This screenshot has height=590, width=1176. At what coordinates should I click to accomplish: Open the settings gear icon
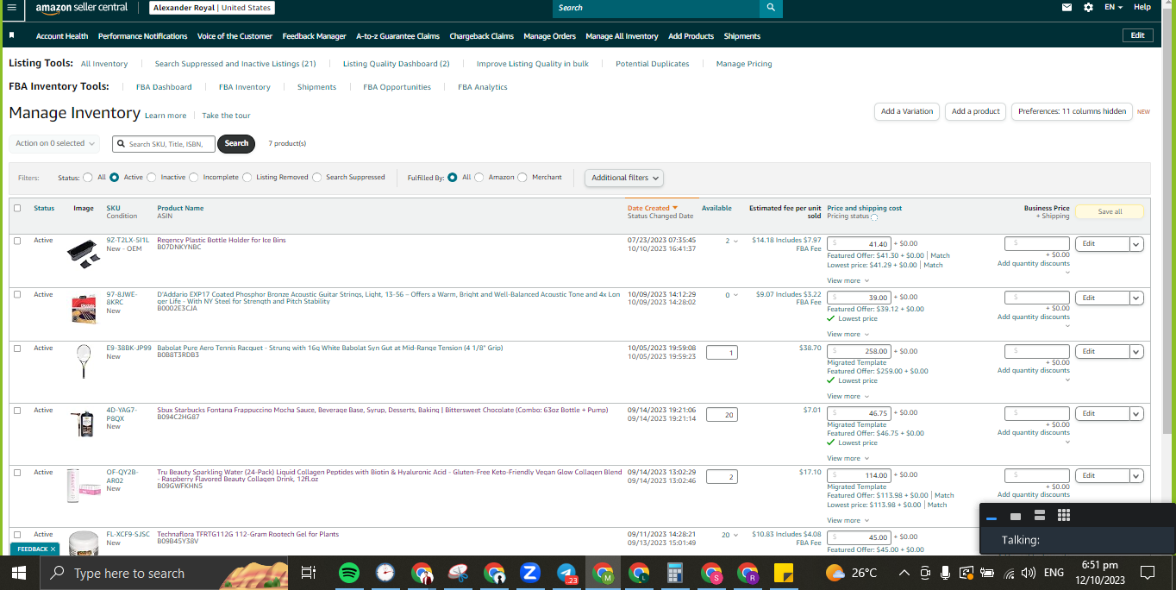coord(1088,7)
